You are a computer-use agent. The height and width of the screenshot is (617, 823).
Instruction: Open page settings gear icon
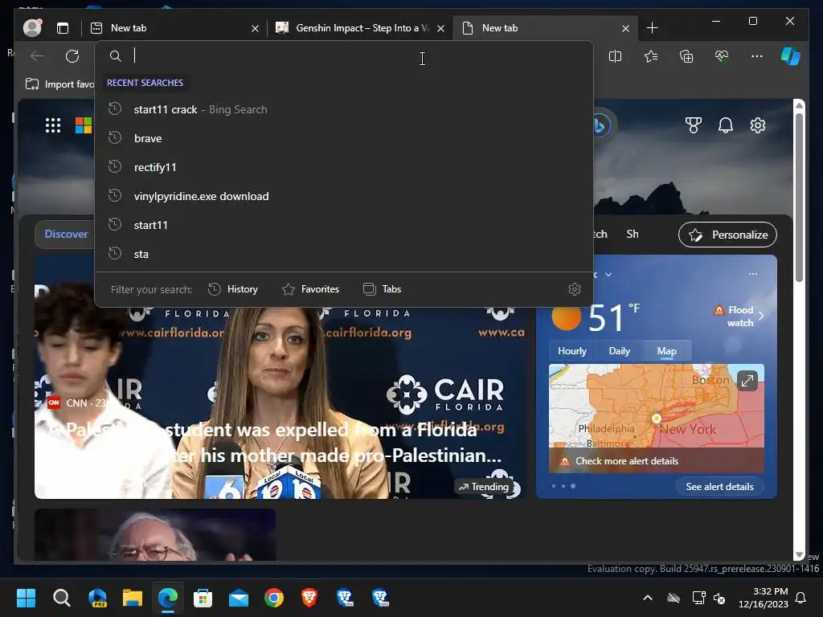point(757,125)
